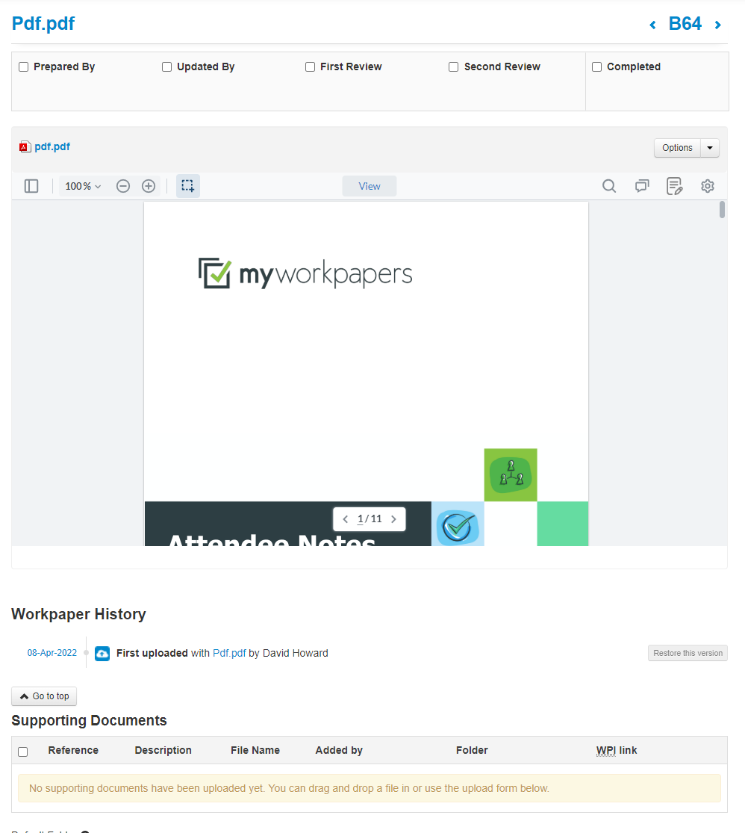
Task: Click the no supporting documents notice
Action: pos(370,788)
